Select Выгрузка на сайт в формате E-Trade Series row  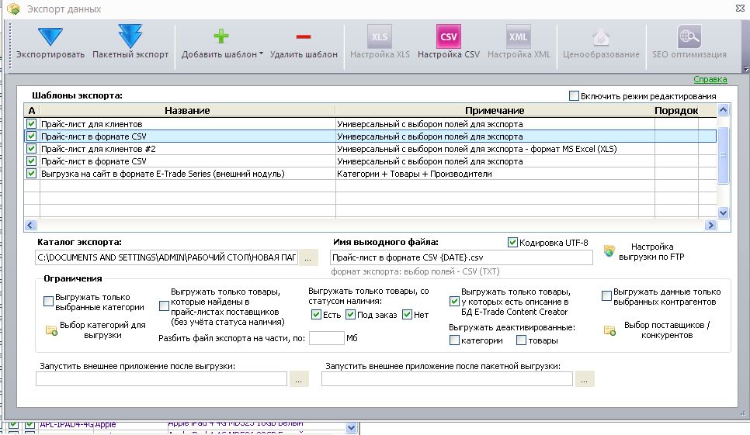pyautogui.click(x=370, y=174)
